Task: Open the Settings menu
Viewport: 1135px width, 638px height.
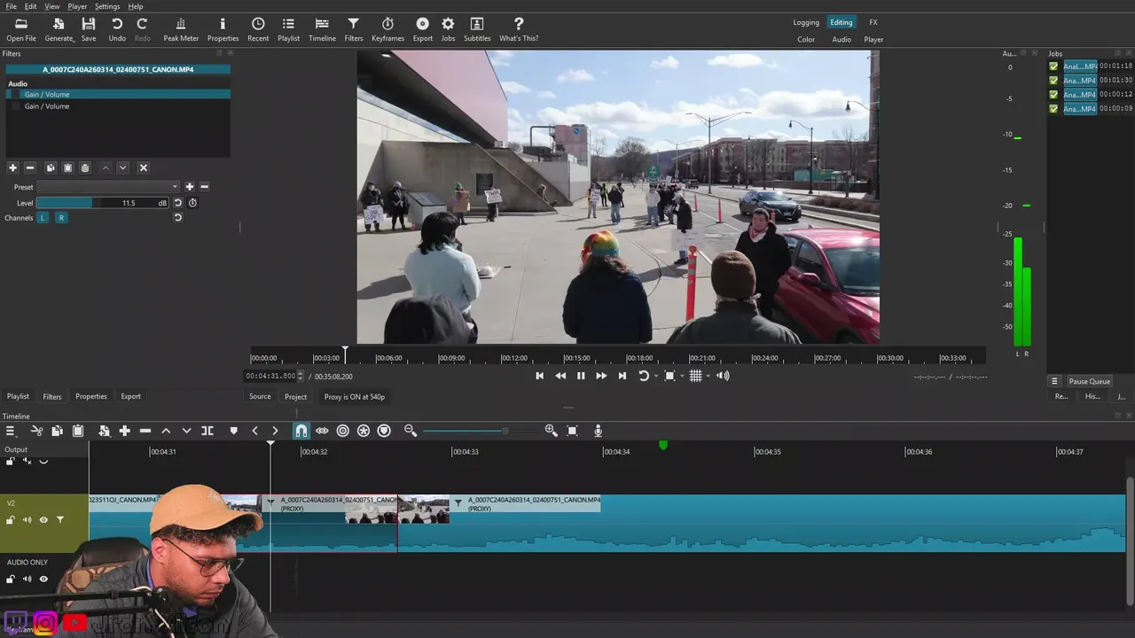Action: (x=107, y=6)
